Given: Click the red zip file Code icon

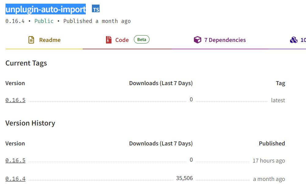Looking at the screenshot, I should tap(108, 40).
